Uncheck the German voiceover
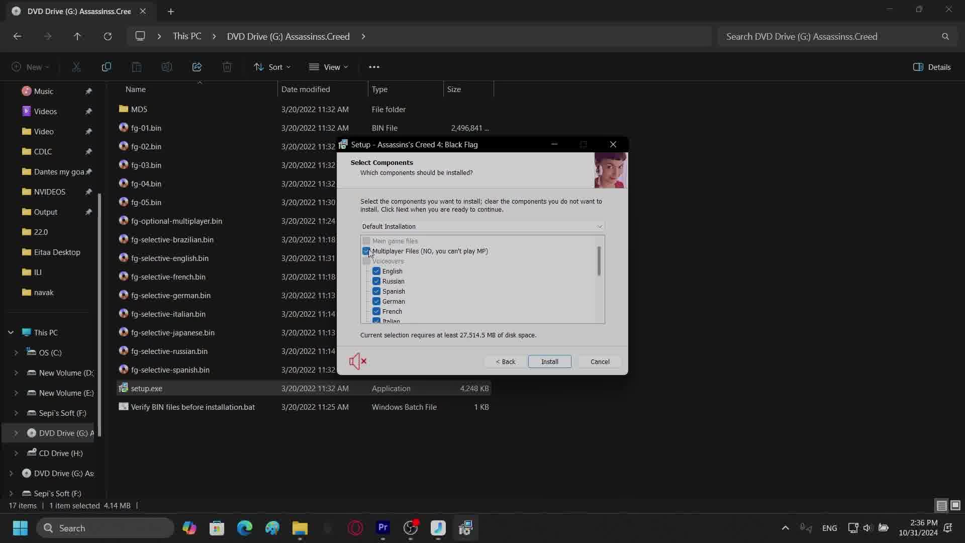The height and width of the screenshot is (543, 965). (x=376, y=301)
